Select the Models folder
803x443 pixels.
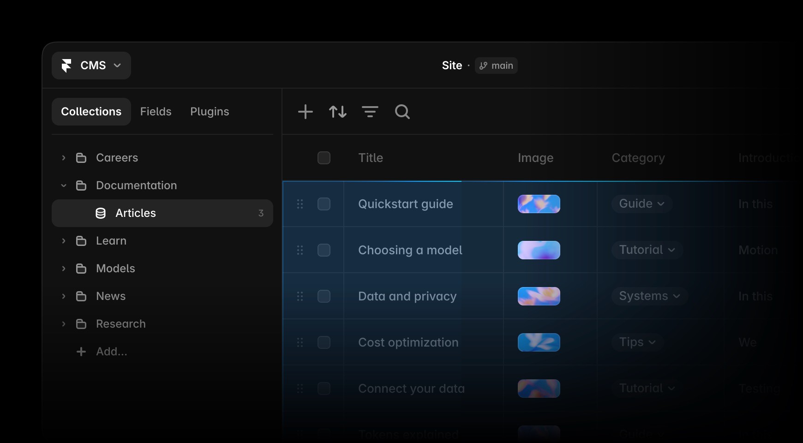(162, 269)
